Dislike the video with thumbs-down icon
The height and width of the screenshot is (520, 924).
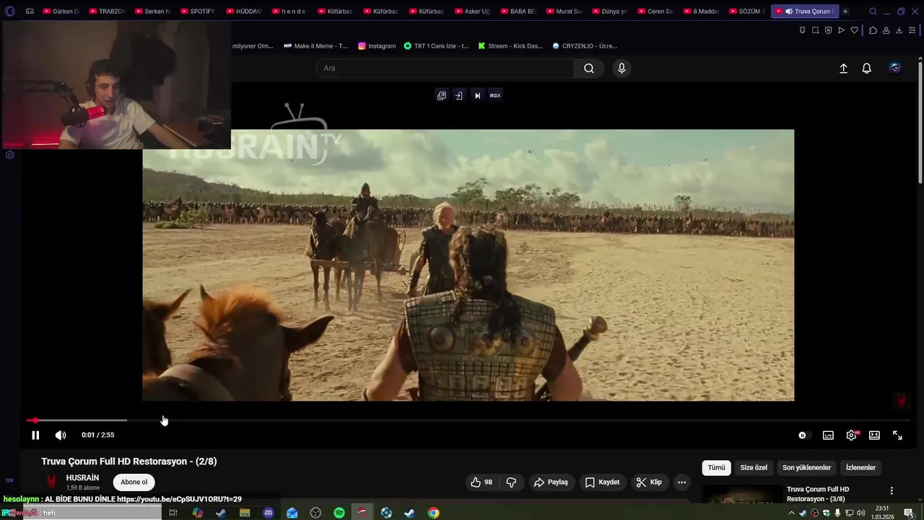[511, 482]
